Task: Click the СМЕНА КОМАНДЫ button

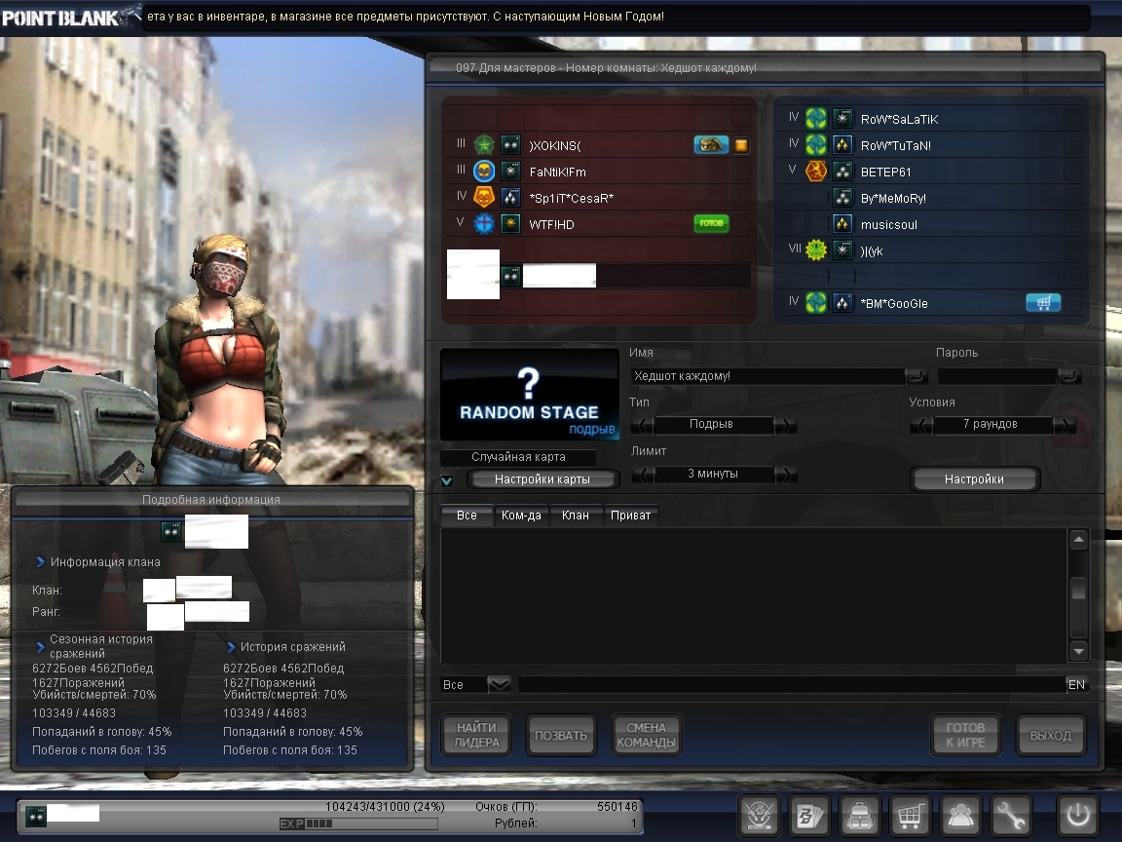Action: click(646, 735)
